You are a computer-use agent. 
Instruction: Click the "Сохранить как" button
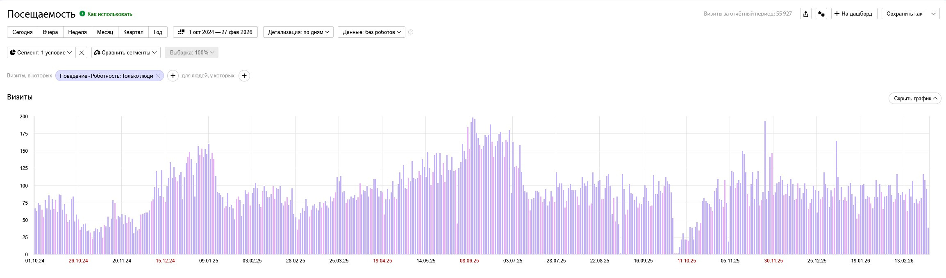point(904,14)
